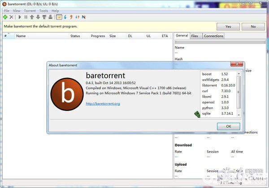The height and width of the screenshot is (188, 269).
Task: Select the boost 1.52 row
Action: 218,74
